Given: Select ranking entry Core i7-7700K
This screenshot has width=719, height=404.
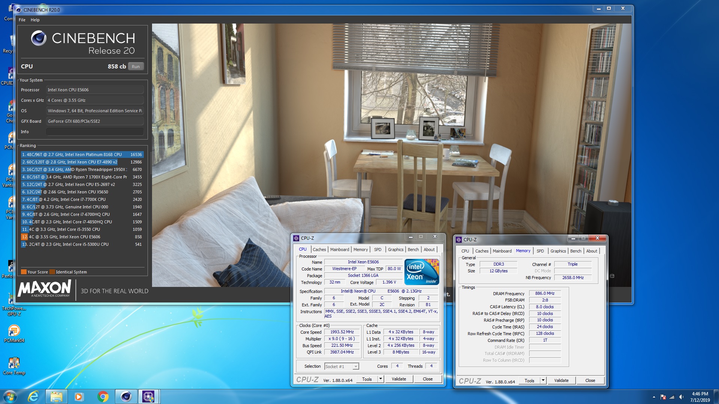Looking at the screenshot, I should tap(82, 199).
